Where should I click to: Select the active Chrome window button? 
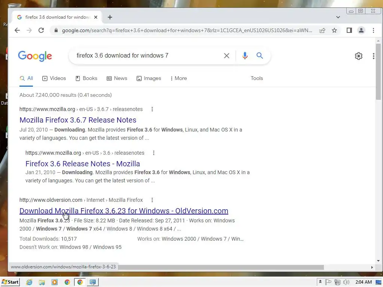[x=80, y=282]
